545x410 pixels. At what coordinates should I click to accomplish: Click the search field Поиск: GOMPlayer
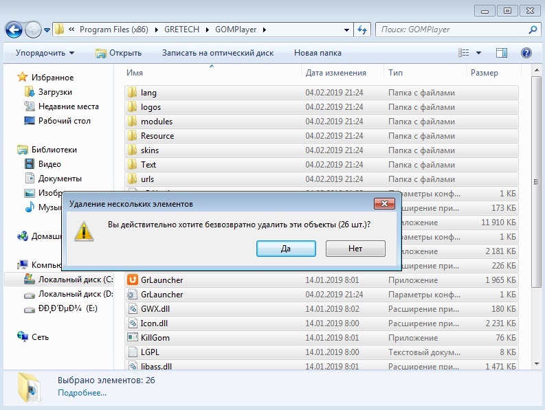[x=452, y=30]
